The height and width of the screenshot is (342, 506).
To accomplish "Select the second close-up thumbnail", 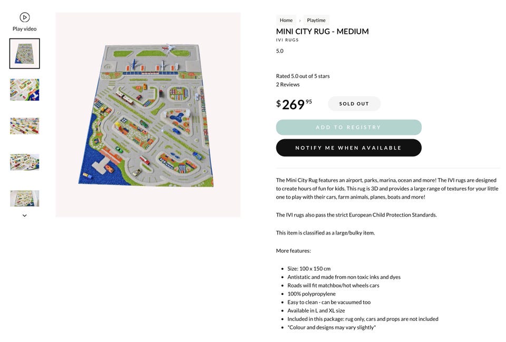I will click(x=25, y=90).
